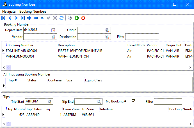Jump to the last booking record

(23, 18)
